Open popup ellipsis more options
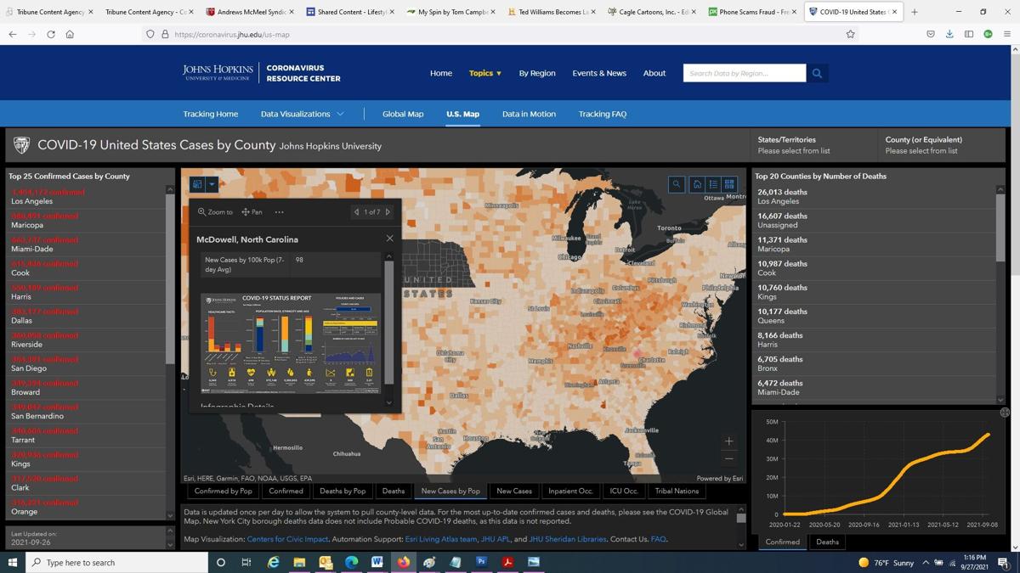1020x573 pixels. point(279,212)
